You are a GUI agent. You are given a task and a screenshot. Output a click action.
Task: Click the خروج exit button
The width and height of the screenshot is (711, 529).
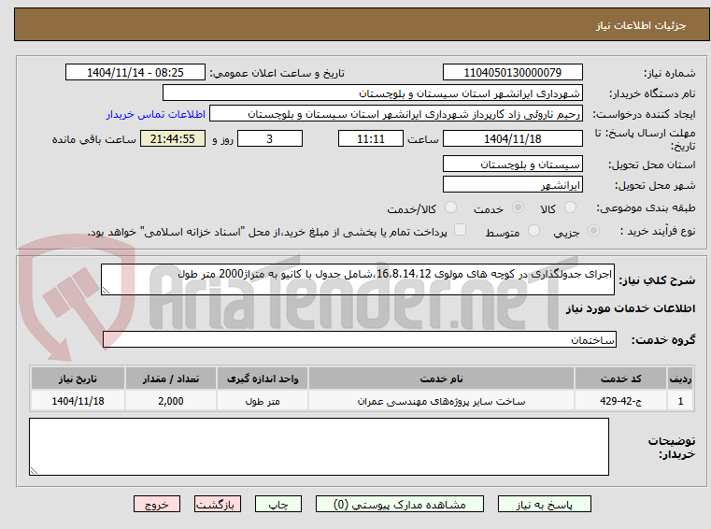(156, 504)
